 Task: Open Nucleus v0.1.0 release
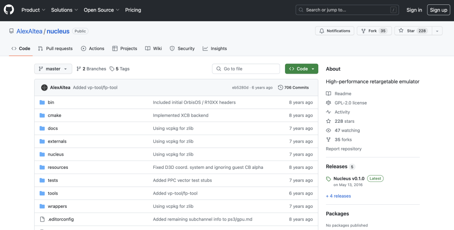(349, 179)
